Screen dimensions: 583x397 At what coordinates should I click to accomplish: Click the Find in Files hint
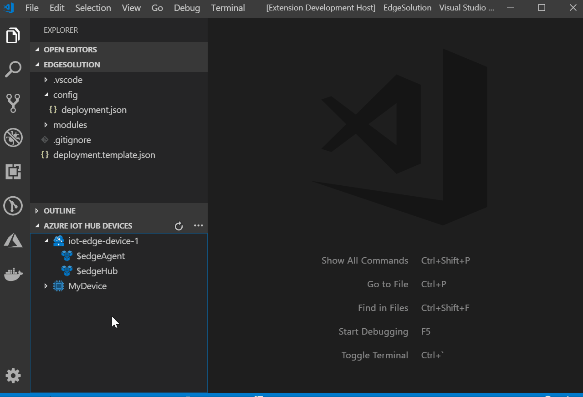point(383,308)
